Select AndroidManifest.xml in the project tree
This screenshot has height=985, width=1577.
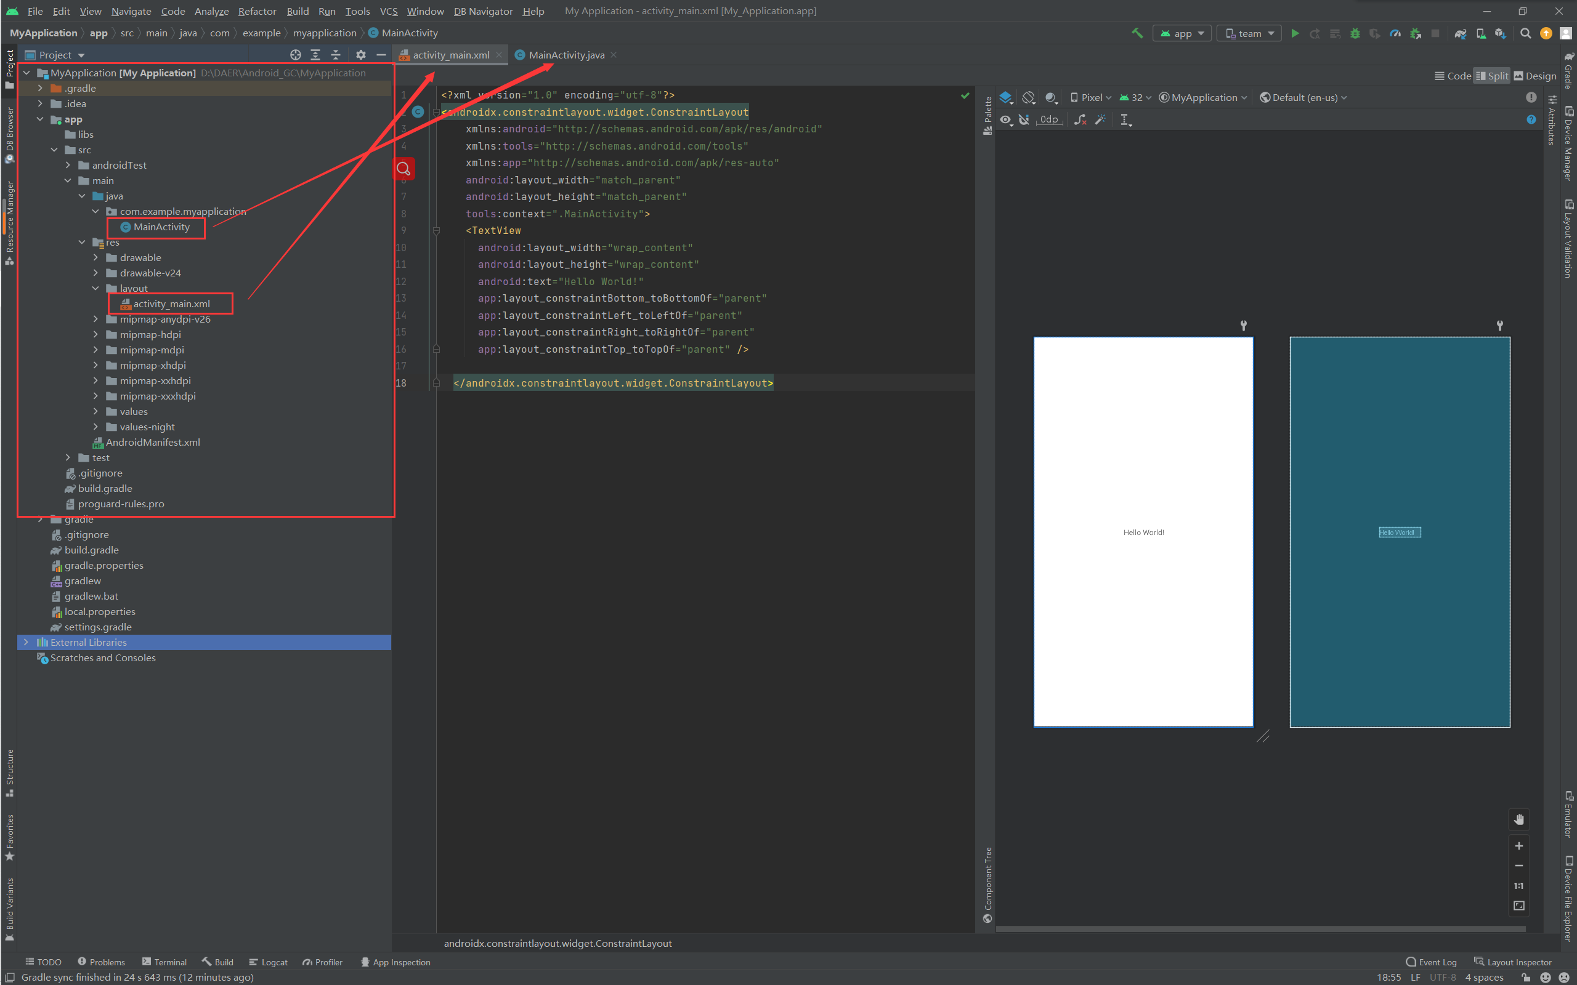click(x=153, y=443)
